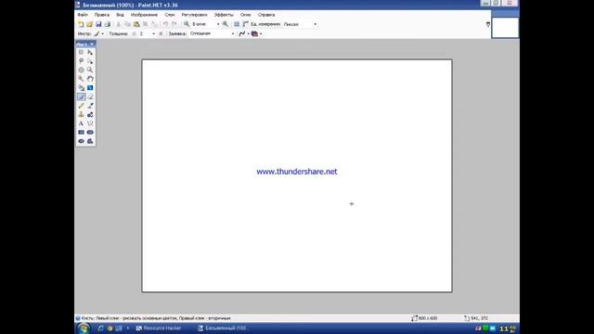Open the View (Вид) menu

pyautogui.click(x=120, y=15)
